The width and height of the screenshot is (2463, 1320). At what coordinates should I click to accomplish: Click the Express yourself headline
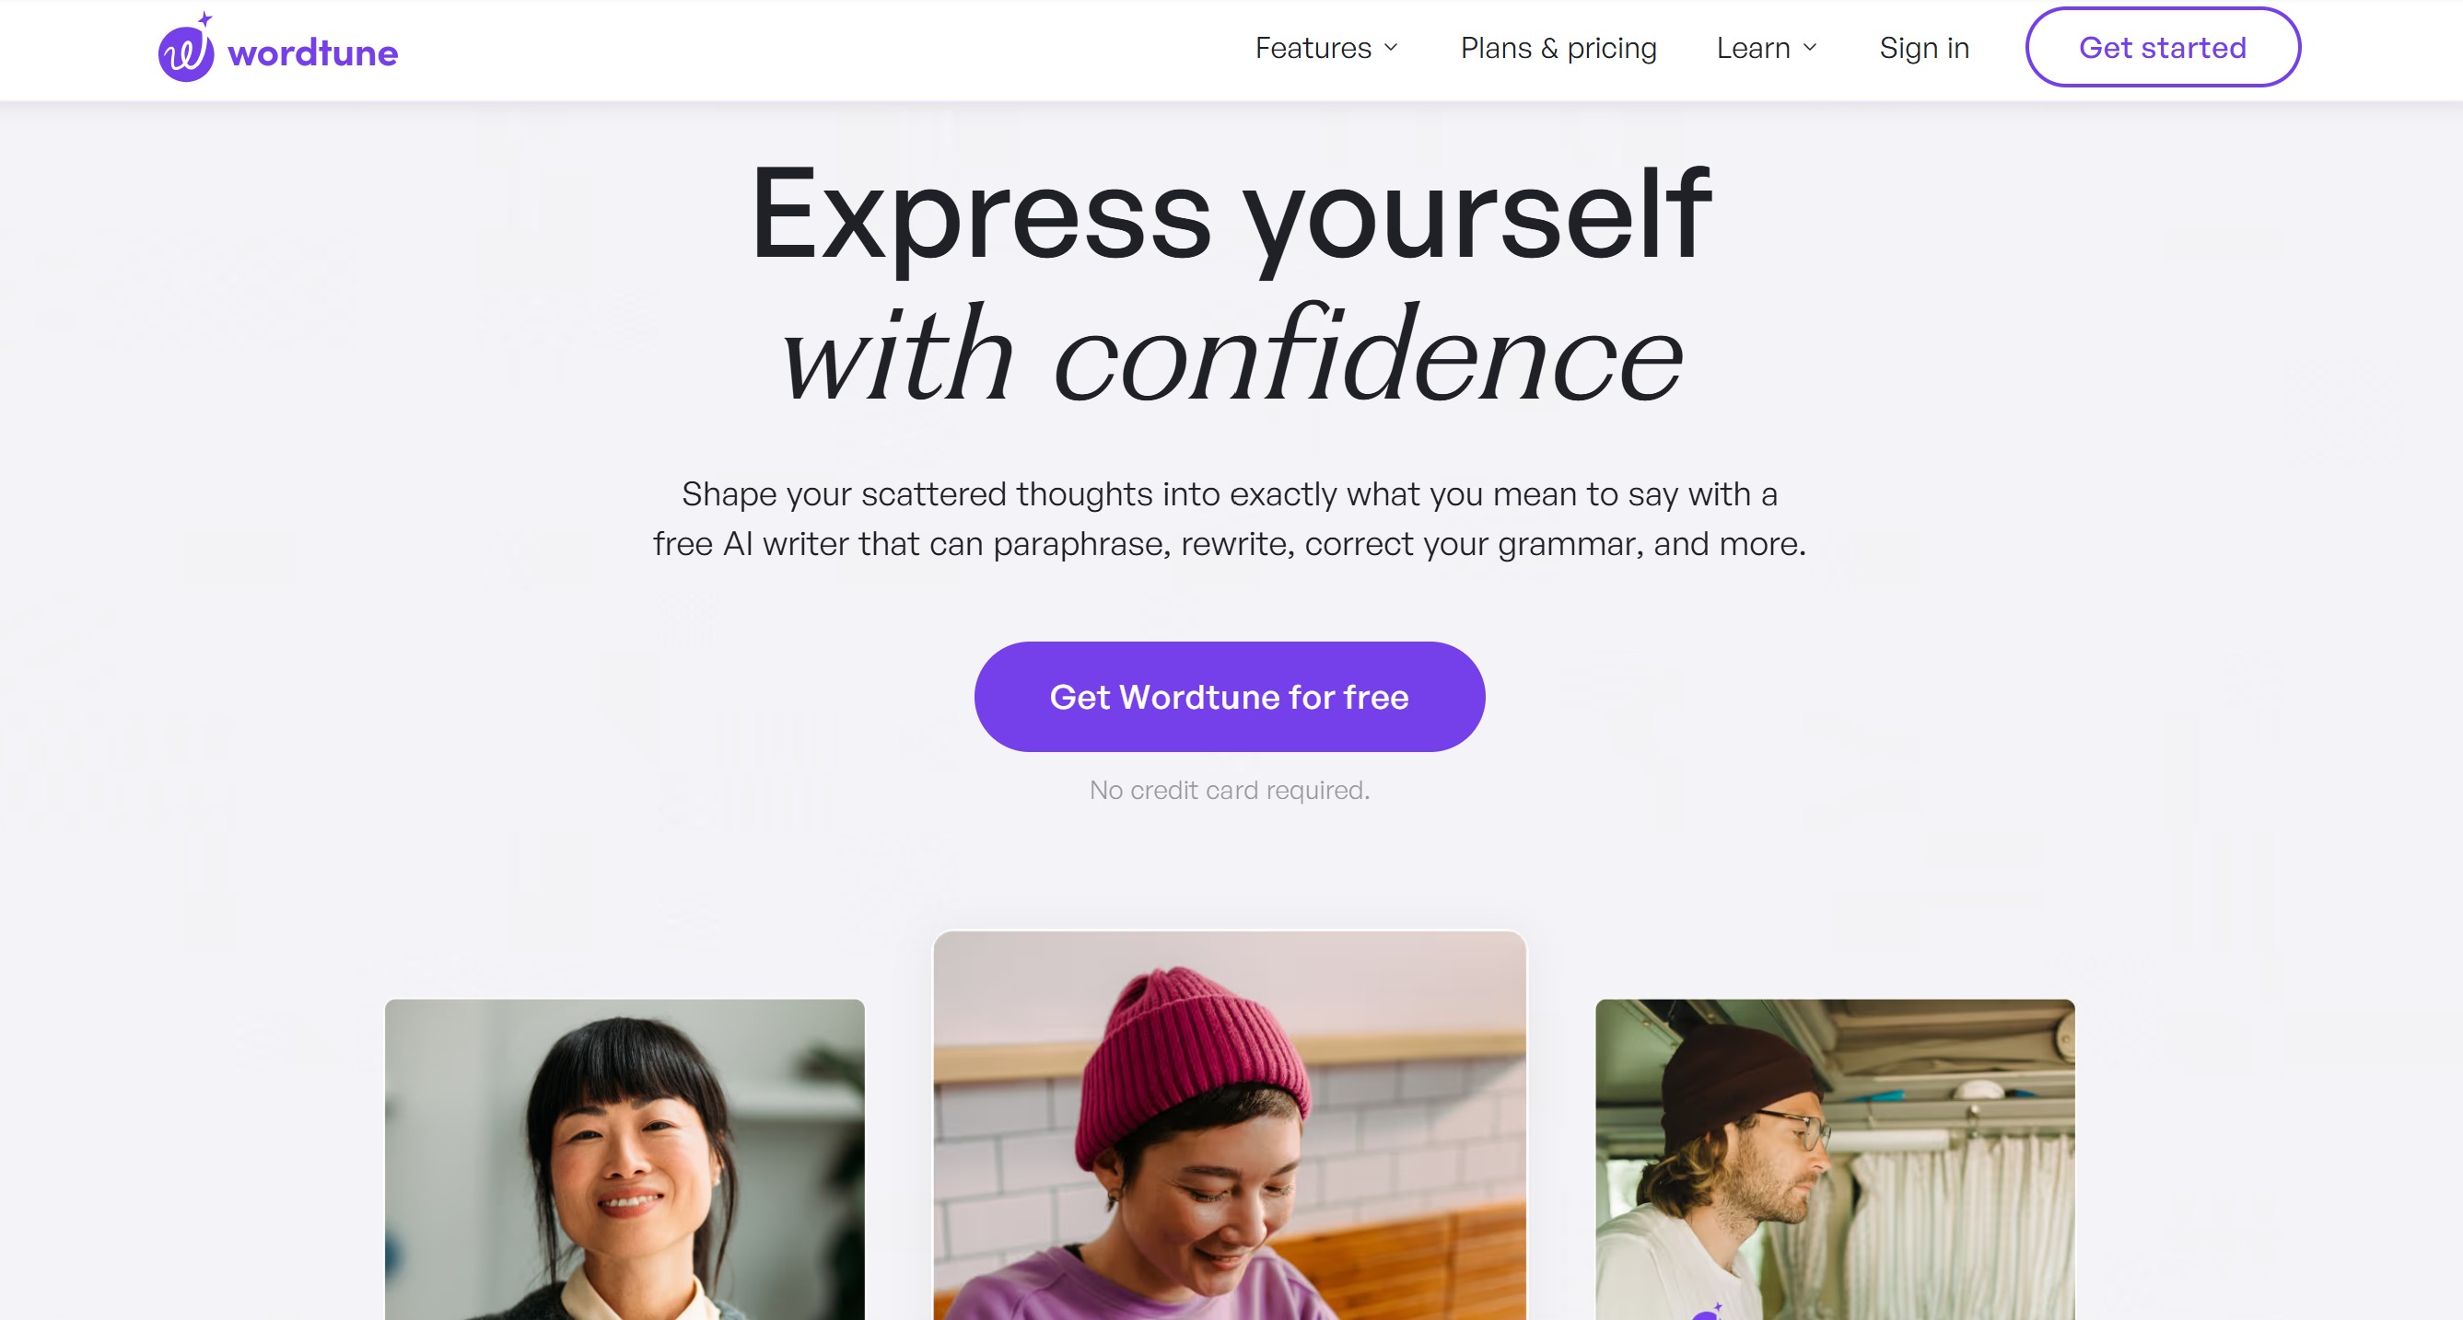[1231, 214]
